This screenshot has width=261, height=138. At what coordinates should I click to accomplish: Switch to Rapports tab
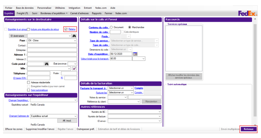(x=96, y=13)
